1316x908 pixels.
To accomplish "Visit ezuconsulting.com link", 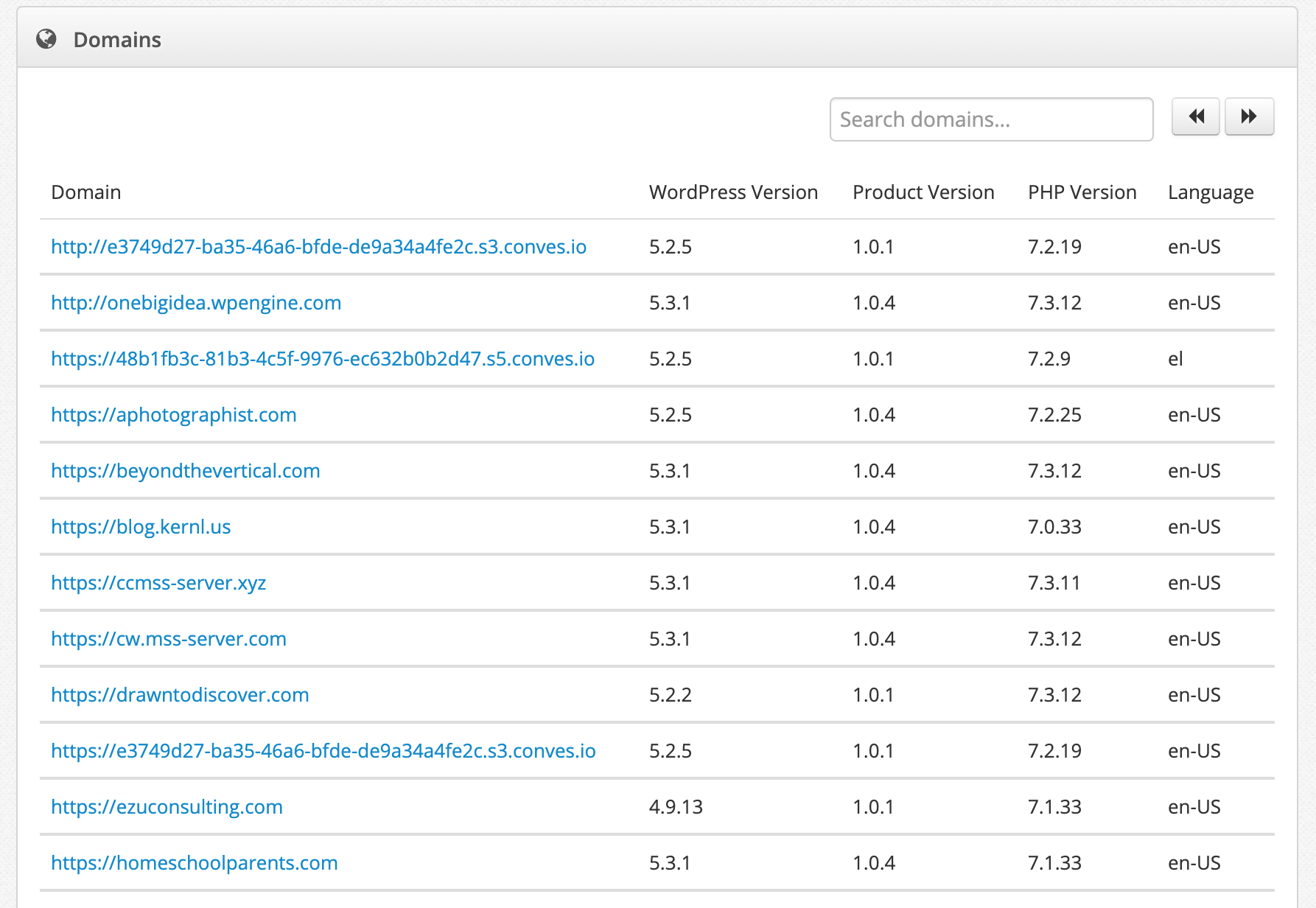I will tap(167, 807).
